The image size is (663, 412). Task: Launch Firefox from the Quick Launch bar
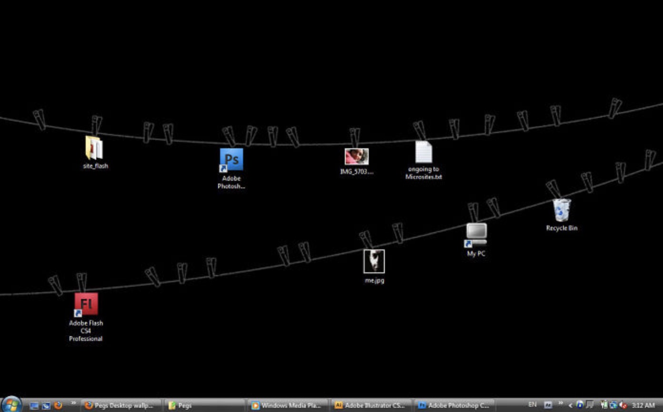click(58, 405)
